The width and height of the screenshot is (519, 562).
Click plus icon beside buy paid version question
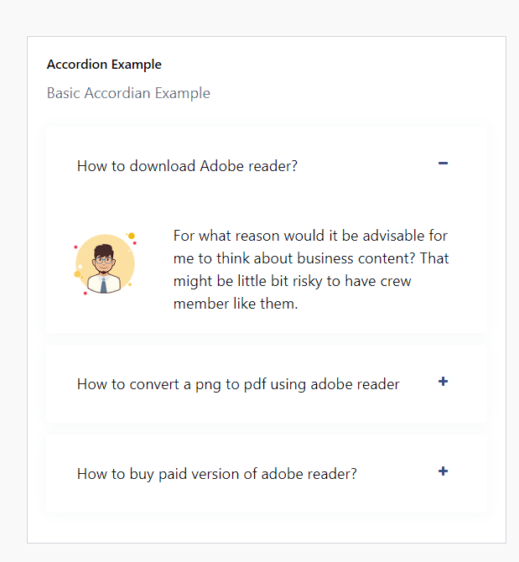tap(444, 471)
